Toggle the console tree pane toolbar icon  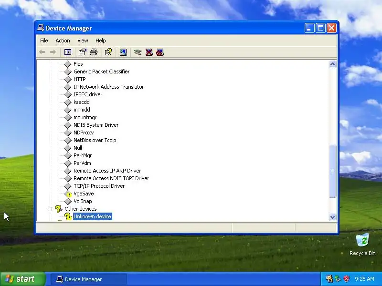pos(67,52)
